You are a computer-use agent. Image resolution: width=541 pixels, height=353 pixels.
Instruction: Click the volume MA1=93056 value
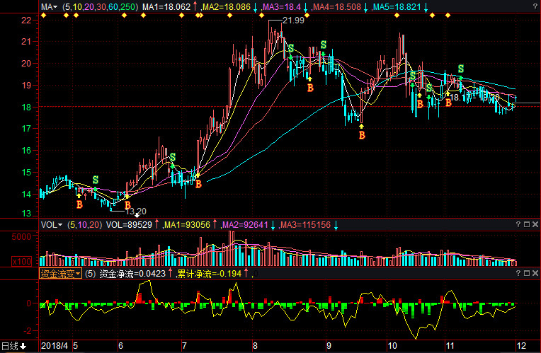(187, 225)
